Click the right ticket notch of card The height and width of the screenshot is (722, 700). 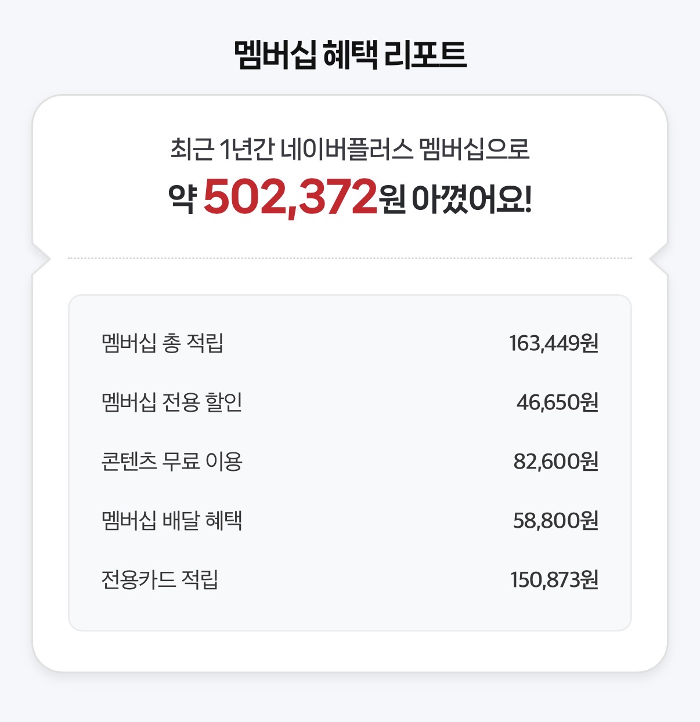click(x=658, y=259)
